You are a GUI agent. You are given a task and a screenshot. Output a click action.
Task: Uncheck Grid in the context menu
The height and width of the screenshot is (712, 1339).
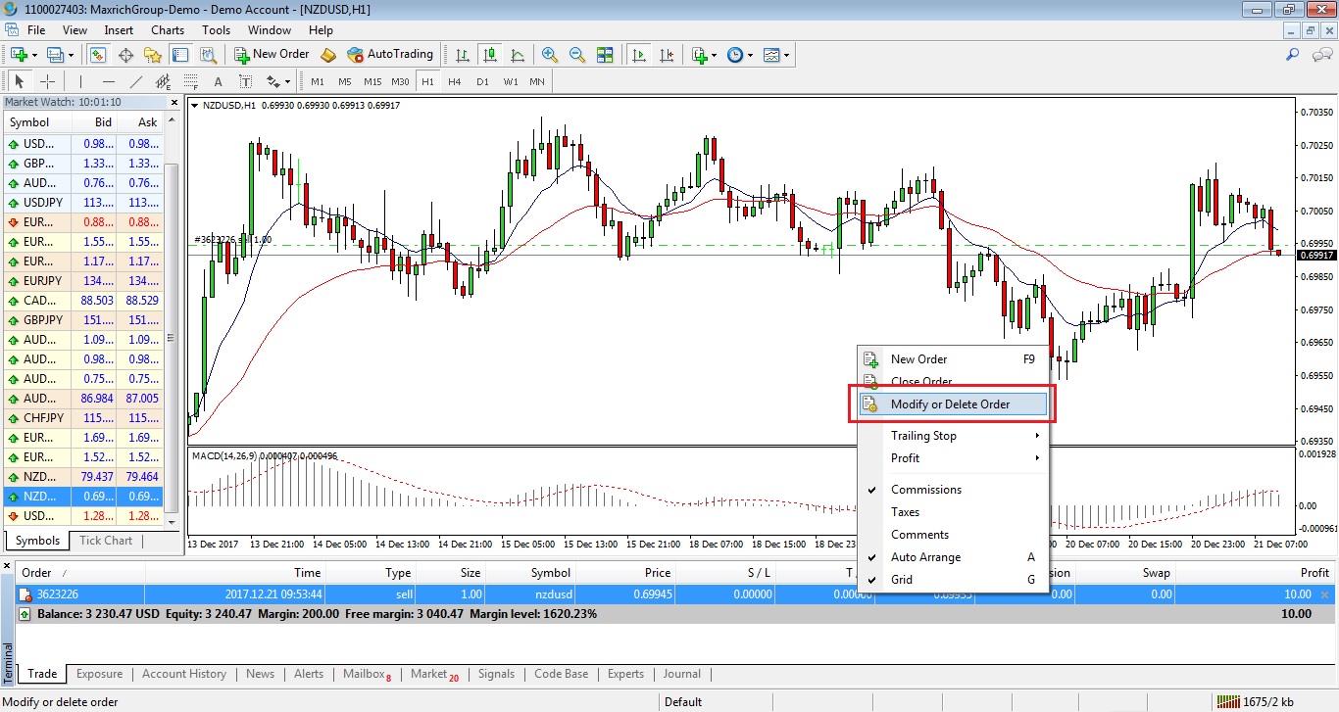953,580
